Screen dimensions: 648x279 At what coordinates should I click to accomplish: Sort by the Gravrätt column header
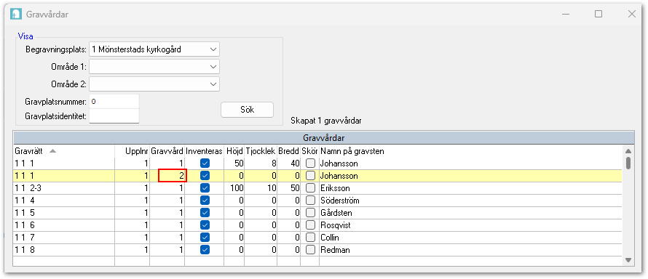pos(64,151)
